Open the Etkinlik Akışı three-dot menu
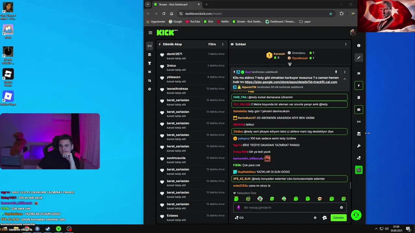Image resolution: width=415 pixels, height=233 pixels. click(x=223, y=44)
